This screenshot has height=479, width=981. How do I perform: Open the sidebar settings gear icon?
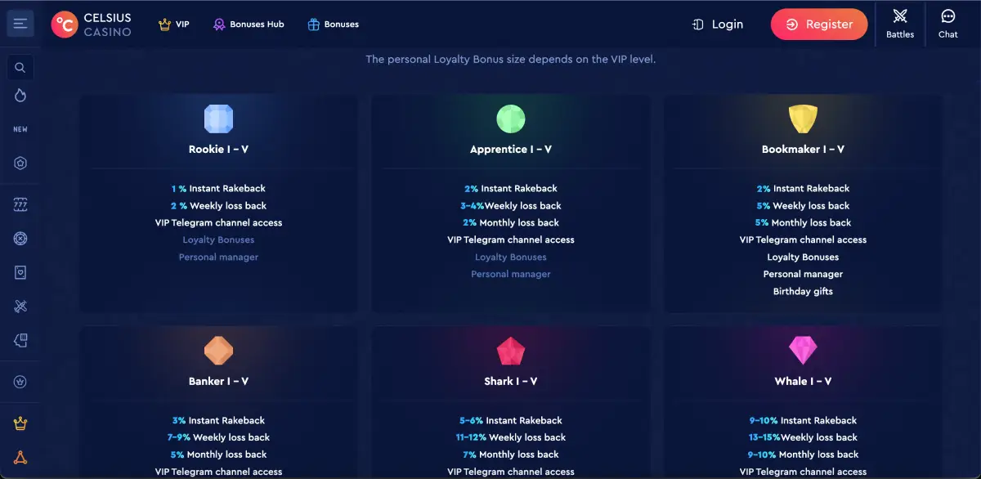tap(20, 163)
